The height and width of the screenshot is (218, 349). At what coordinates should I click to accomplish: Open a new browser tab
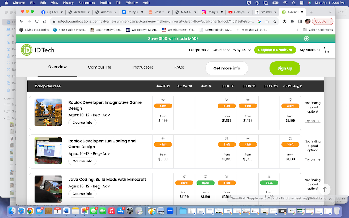click(311, 12)
